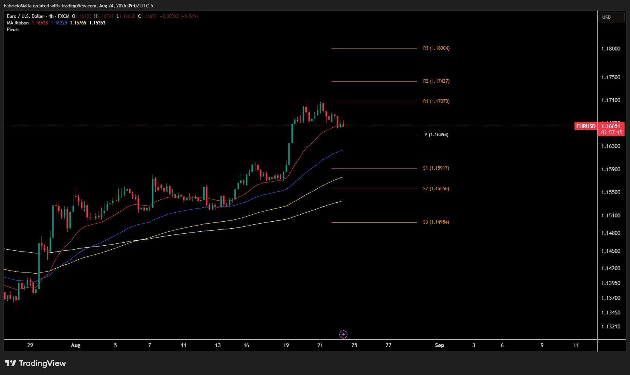Click the R1 (1.17070) pivot label
The image size is (630, 375).
tap(436, 101)
